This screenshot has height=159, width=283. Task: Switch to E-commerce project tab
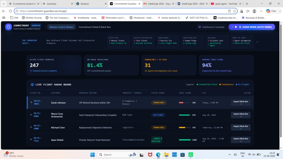point(24,4)
